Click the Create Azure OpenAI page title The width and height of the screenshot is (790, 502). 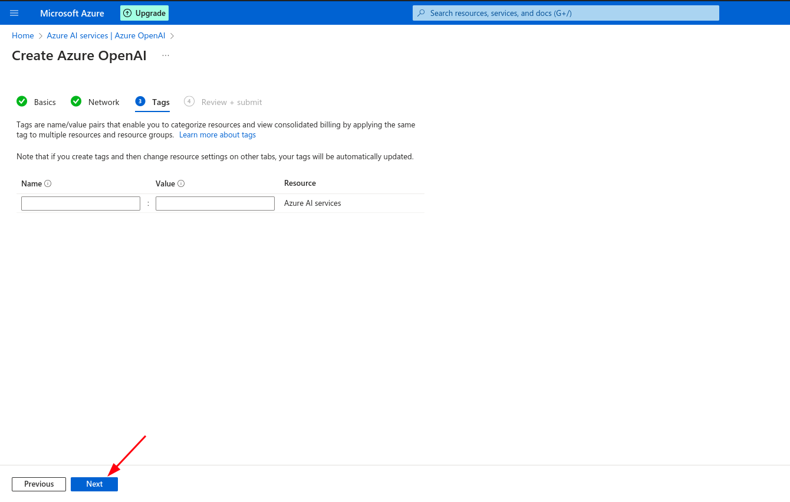coord(79,55)
